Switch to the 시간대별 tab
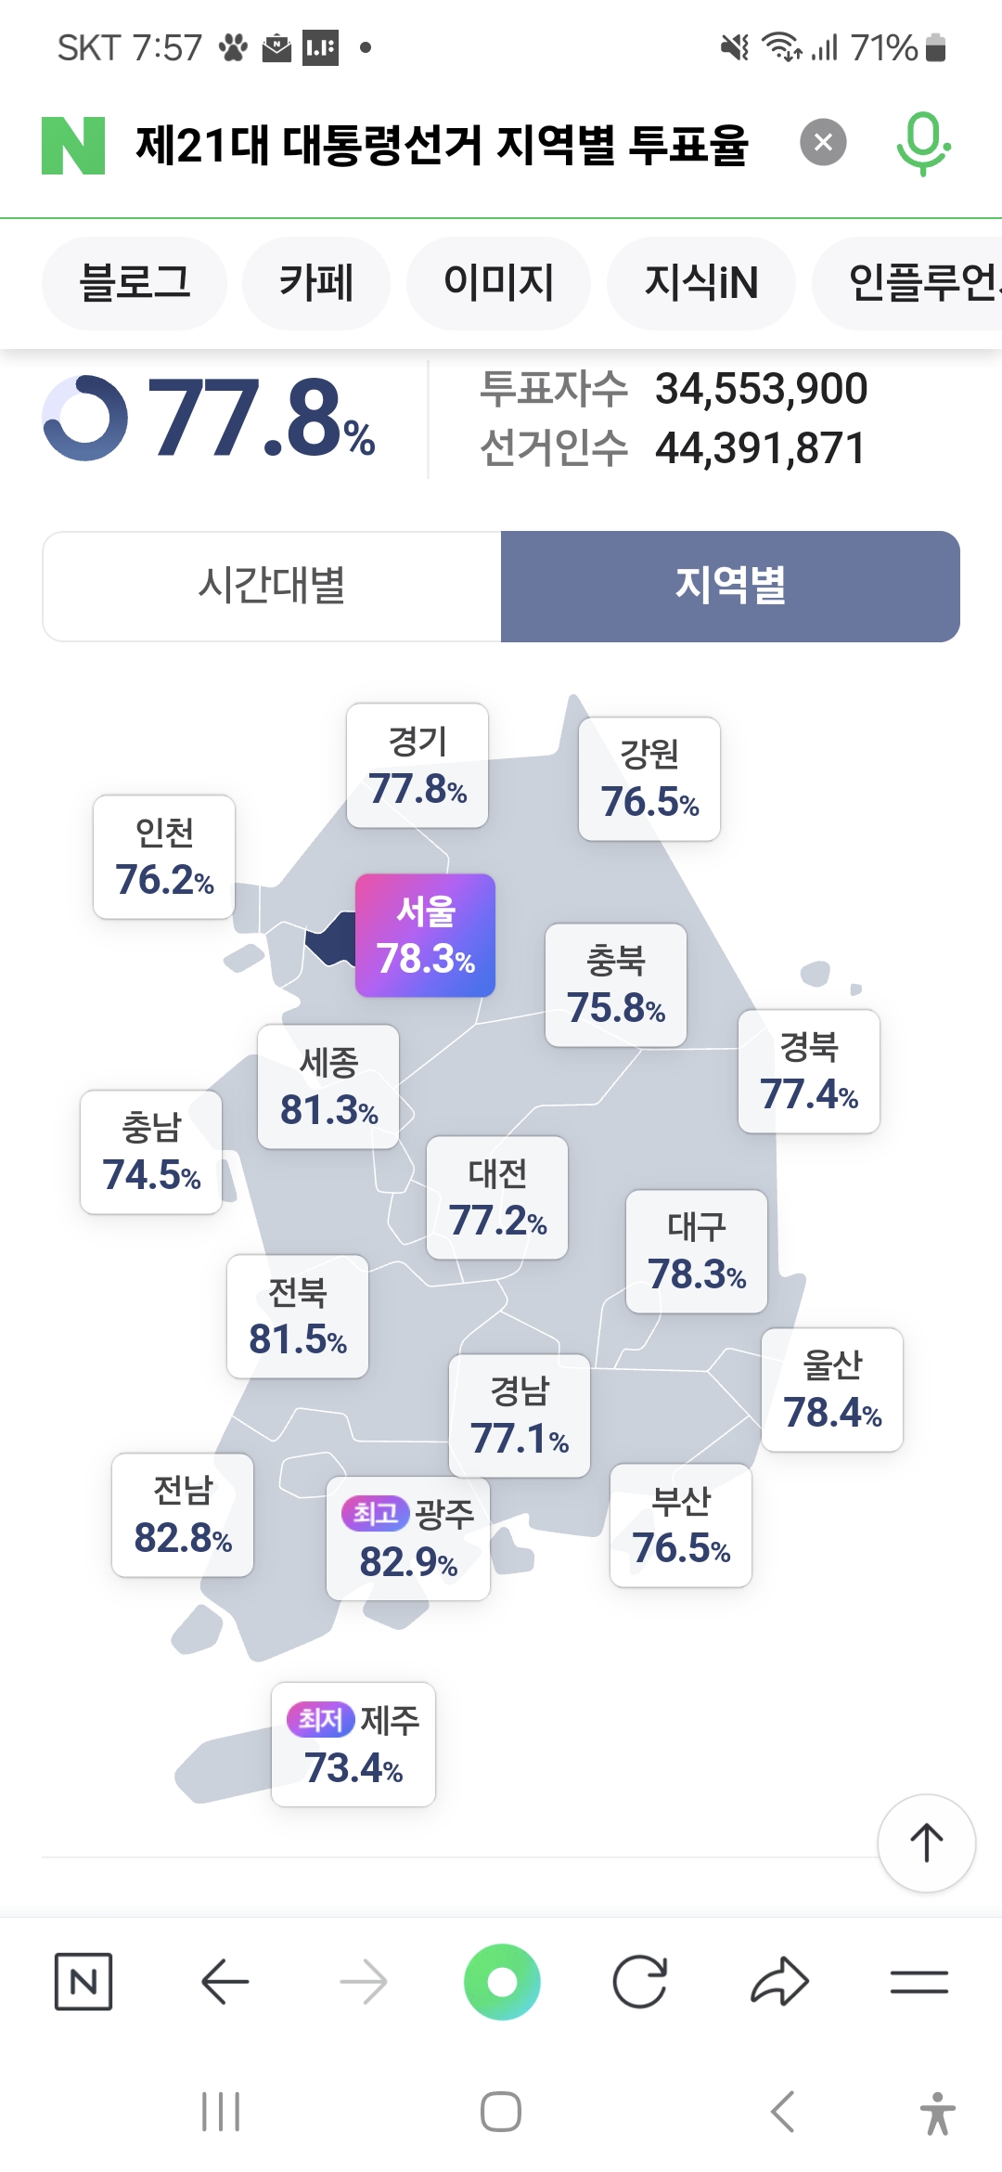The width and height of the screenshot is (1002, 2172). coord(272,587)
